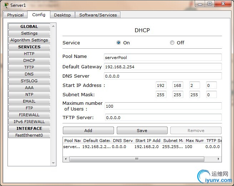Screen dimensions: 234x186
Task: Select the Config tab
Action: click(x=39, y=15)
